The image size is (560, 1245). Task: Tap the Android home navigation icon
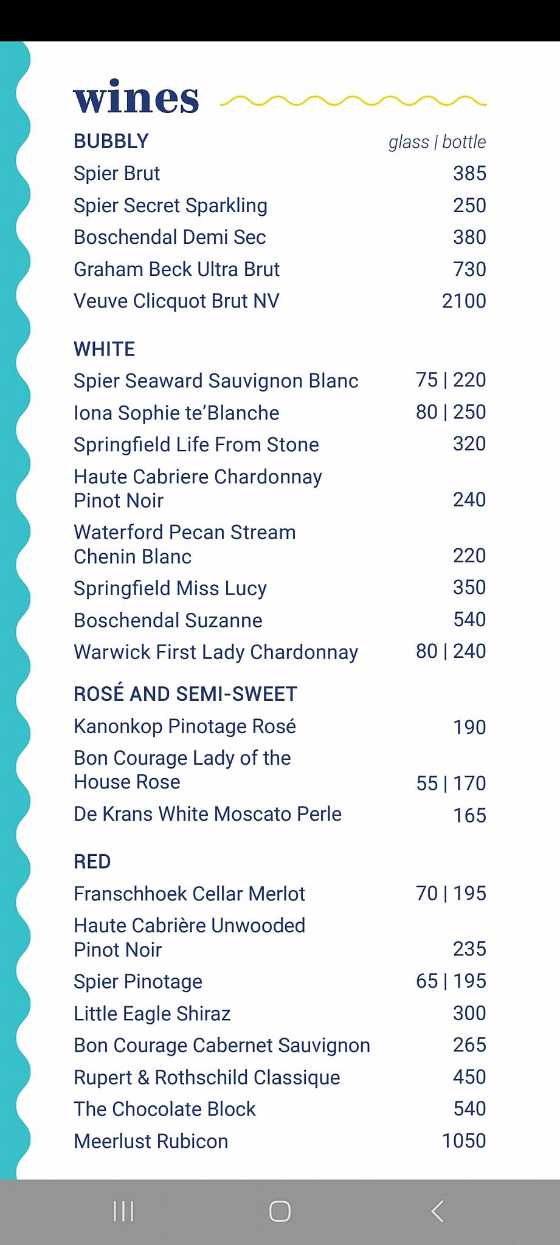pos(280,1211)
